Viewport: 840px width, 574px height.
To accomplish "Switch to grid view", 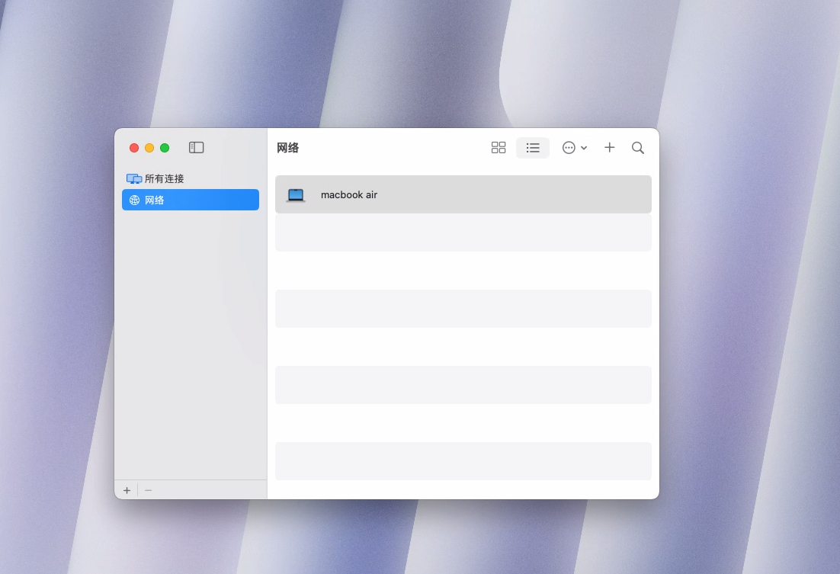I will tap(499, 147).
